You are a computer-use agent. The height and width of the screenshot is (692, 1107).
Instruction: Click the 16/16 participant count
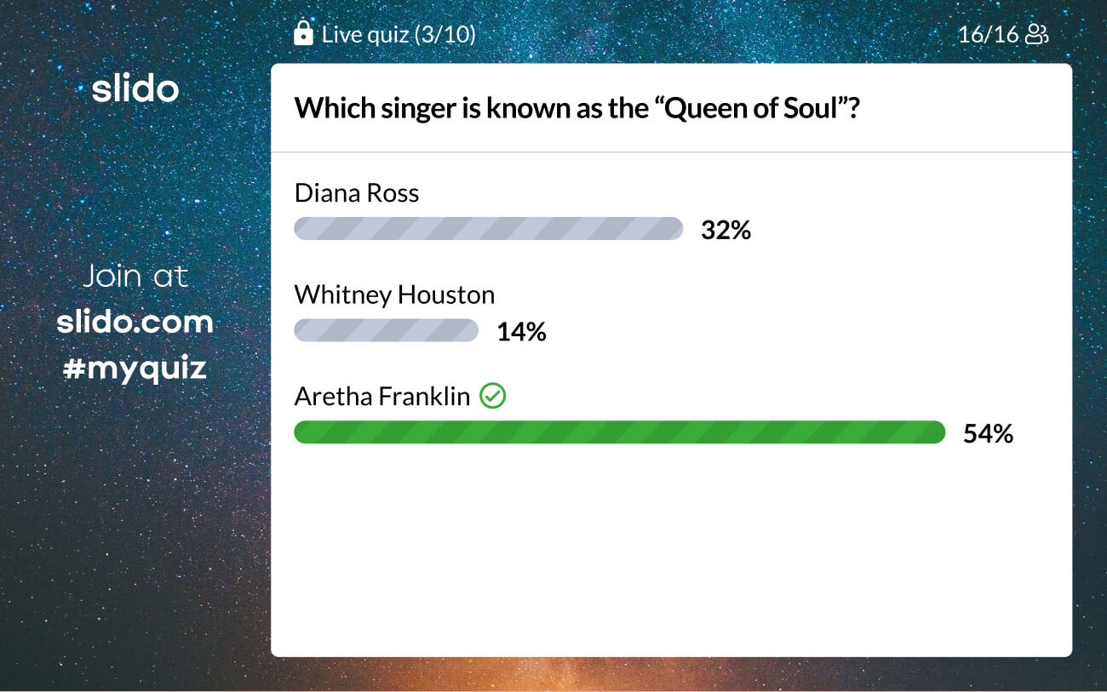pos(988,34)
